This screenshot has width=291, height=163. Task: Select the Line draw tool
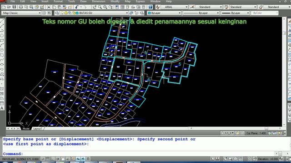pos(2,21)
